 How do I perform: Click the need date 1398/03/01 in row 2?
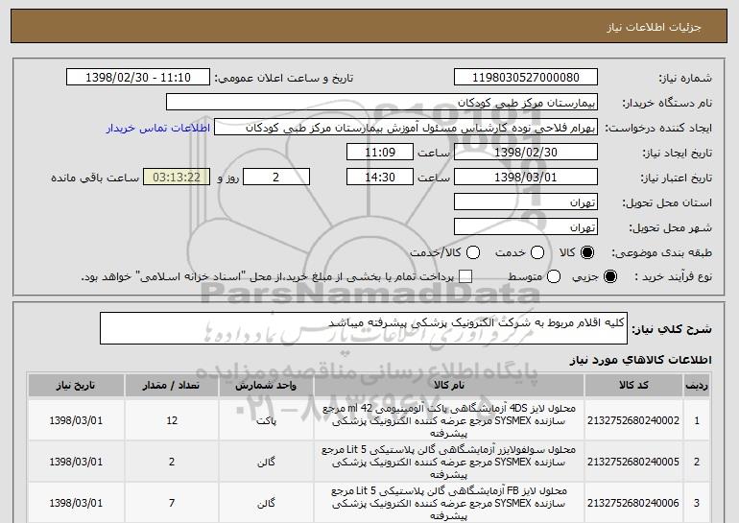pos(76,462)
